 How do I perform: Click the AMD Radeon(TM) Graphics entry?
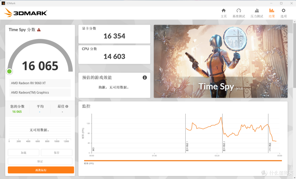tap(40, 93)
